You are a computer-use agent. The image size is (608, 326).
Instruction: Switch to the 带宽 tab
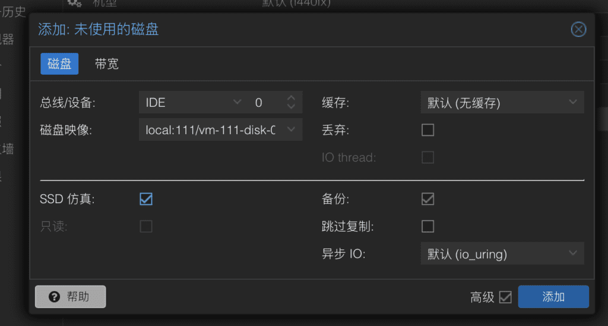(x=107, y=64)
